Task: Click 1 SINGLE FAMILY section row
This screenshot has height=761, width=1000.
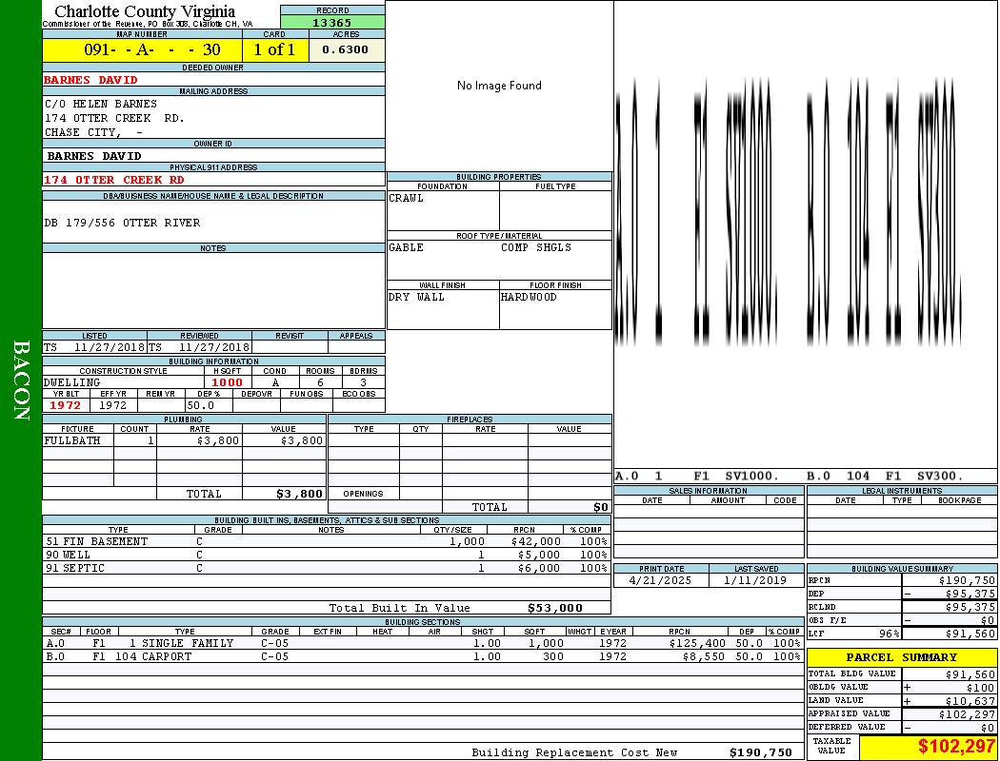Action: pyautogui.click(x=424, y=643)
